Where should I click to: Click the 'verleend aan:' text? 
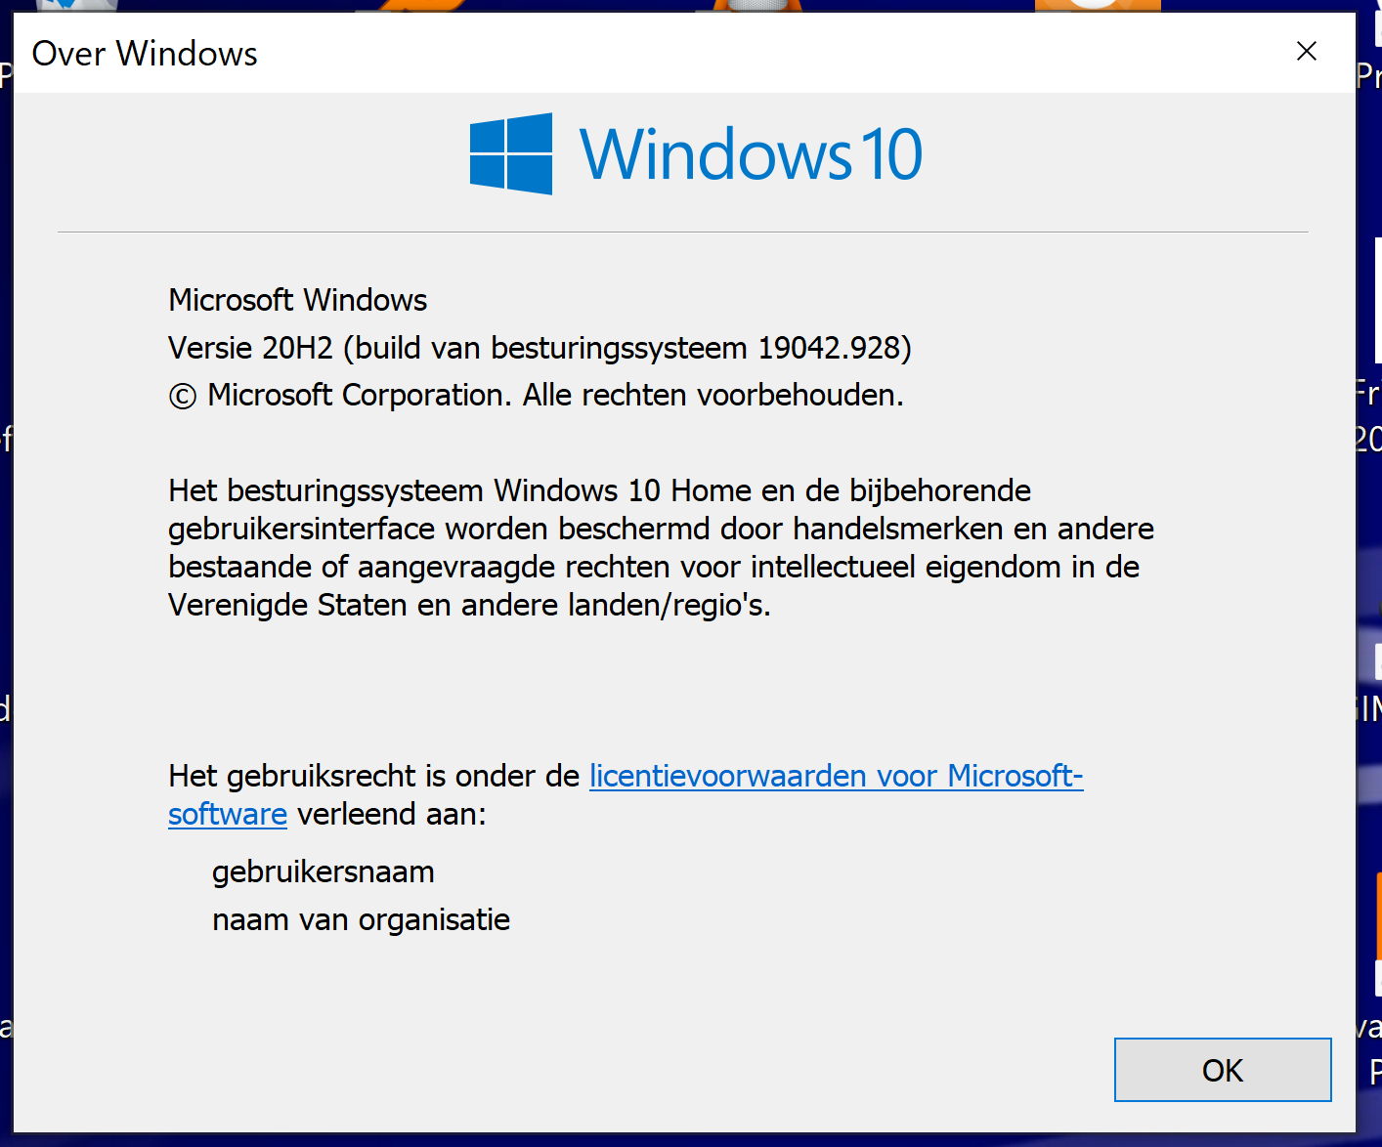(391, 814)
